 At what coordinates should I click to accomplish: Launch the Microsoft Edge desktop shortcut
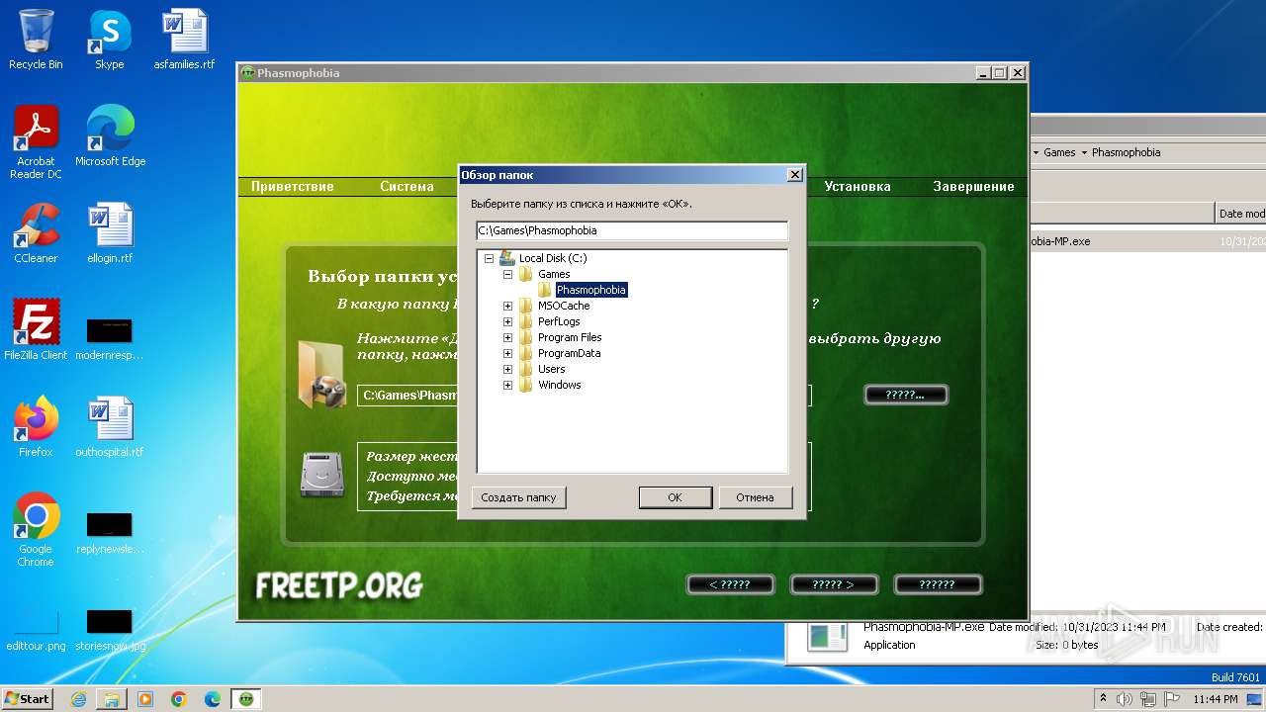pos(110,136)
